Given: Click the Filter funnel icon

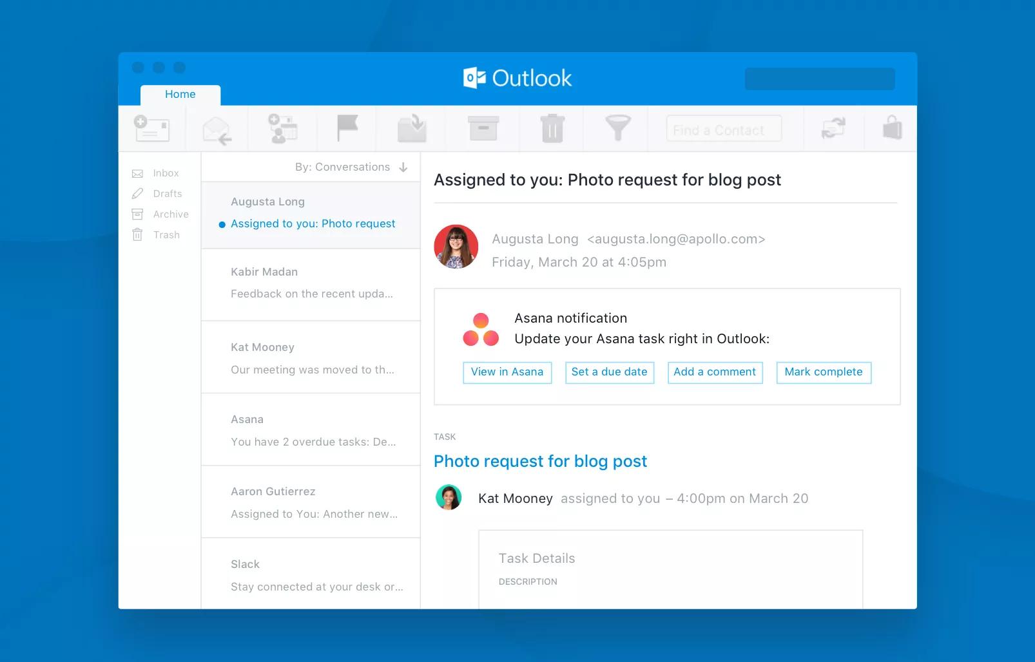Looking at the screenshot, I should [x=617, y=128].
